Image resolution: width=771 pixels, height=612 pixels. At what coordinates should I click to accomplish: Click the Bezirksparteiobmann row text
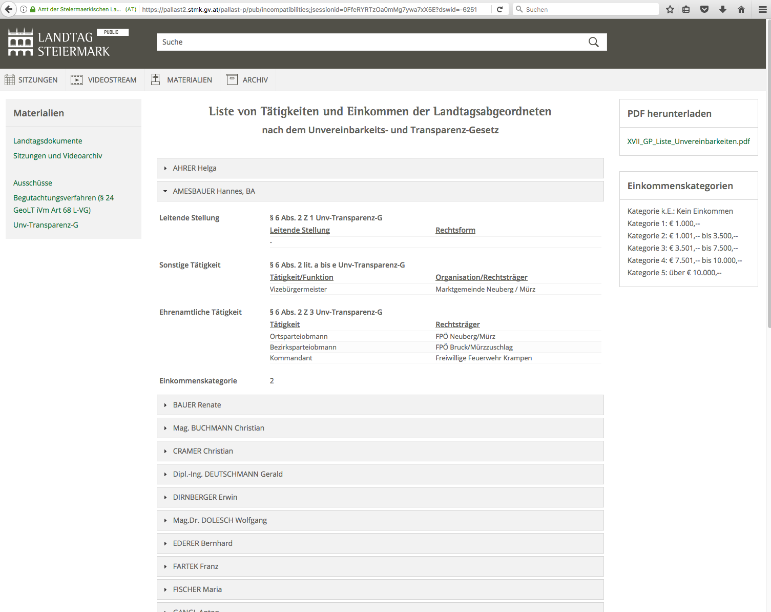pos(303,348)
